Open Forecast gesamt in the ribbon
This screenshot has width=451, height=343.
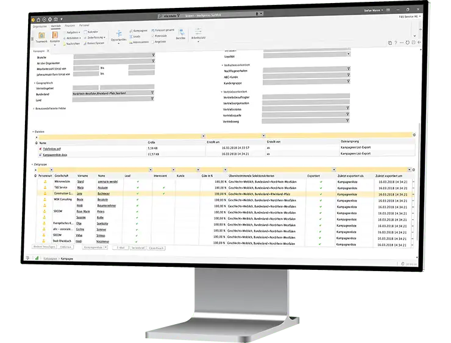pos(163,30)
